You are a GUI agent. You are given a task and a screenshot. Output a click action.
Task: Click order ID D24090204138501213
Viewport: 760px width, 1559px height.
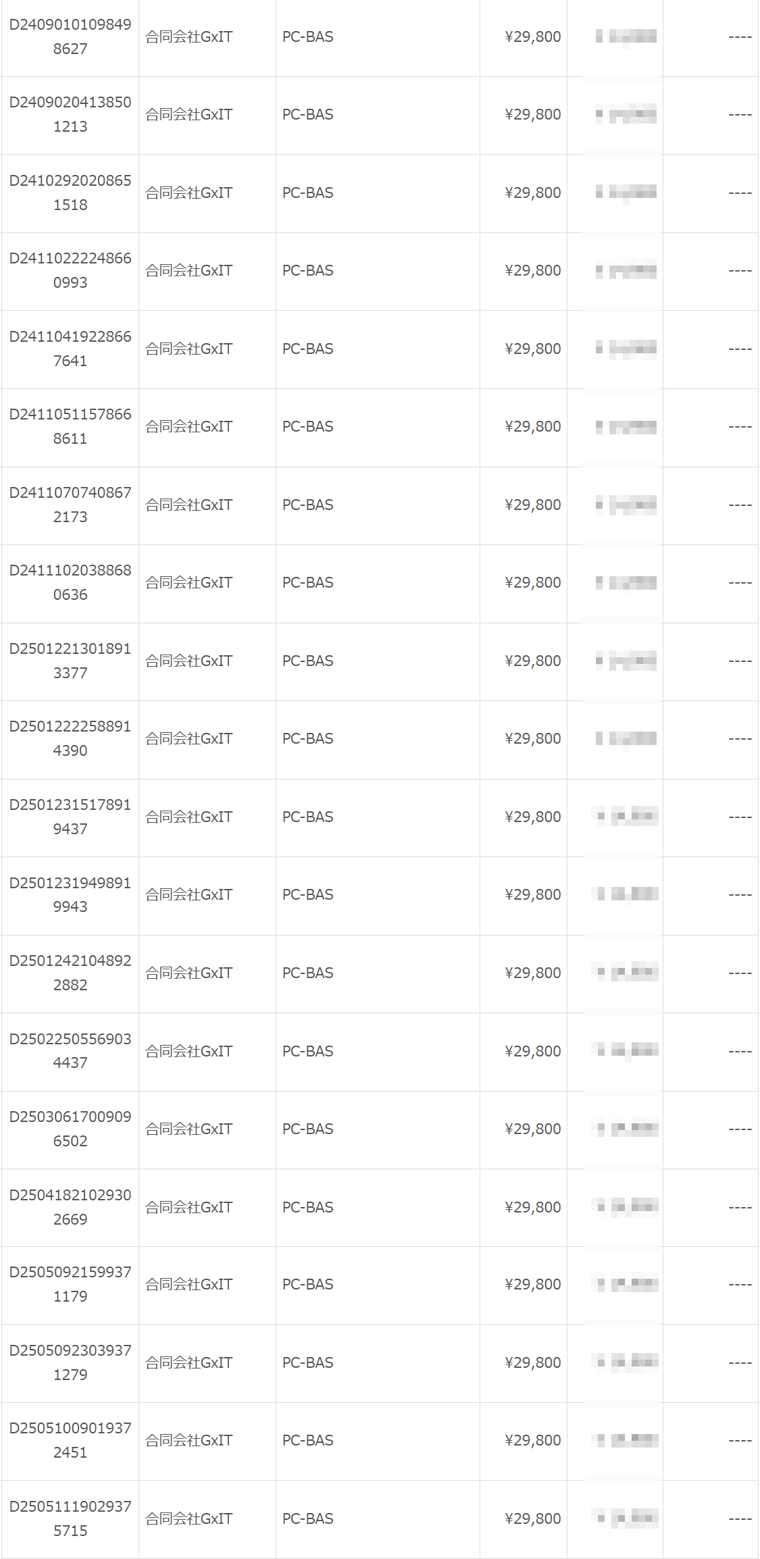point(70,114)
